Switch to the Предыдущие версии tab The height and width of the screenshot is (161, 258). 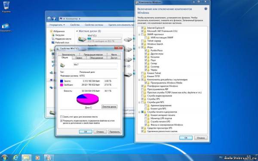(x=93, y=55)
